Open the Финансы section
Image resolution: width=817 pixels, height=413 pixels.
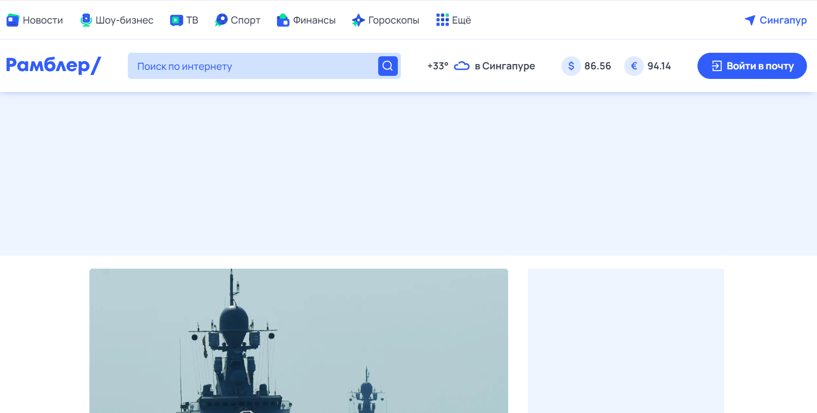(x=306, y=20)
